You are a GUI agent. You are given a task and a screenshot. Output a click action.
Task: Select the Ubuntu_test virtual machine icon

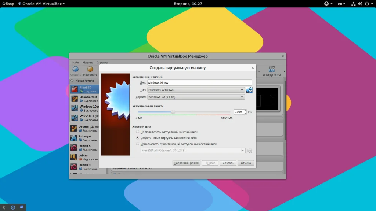tap(75, 99)
